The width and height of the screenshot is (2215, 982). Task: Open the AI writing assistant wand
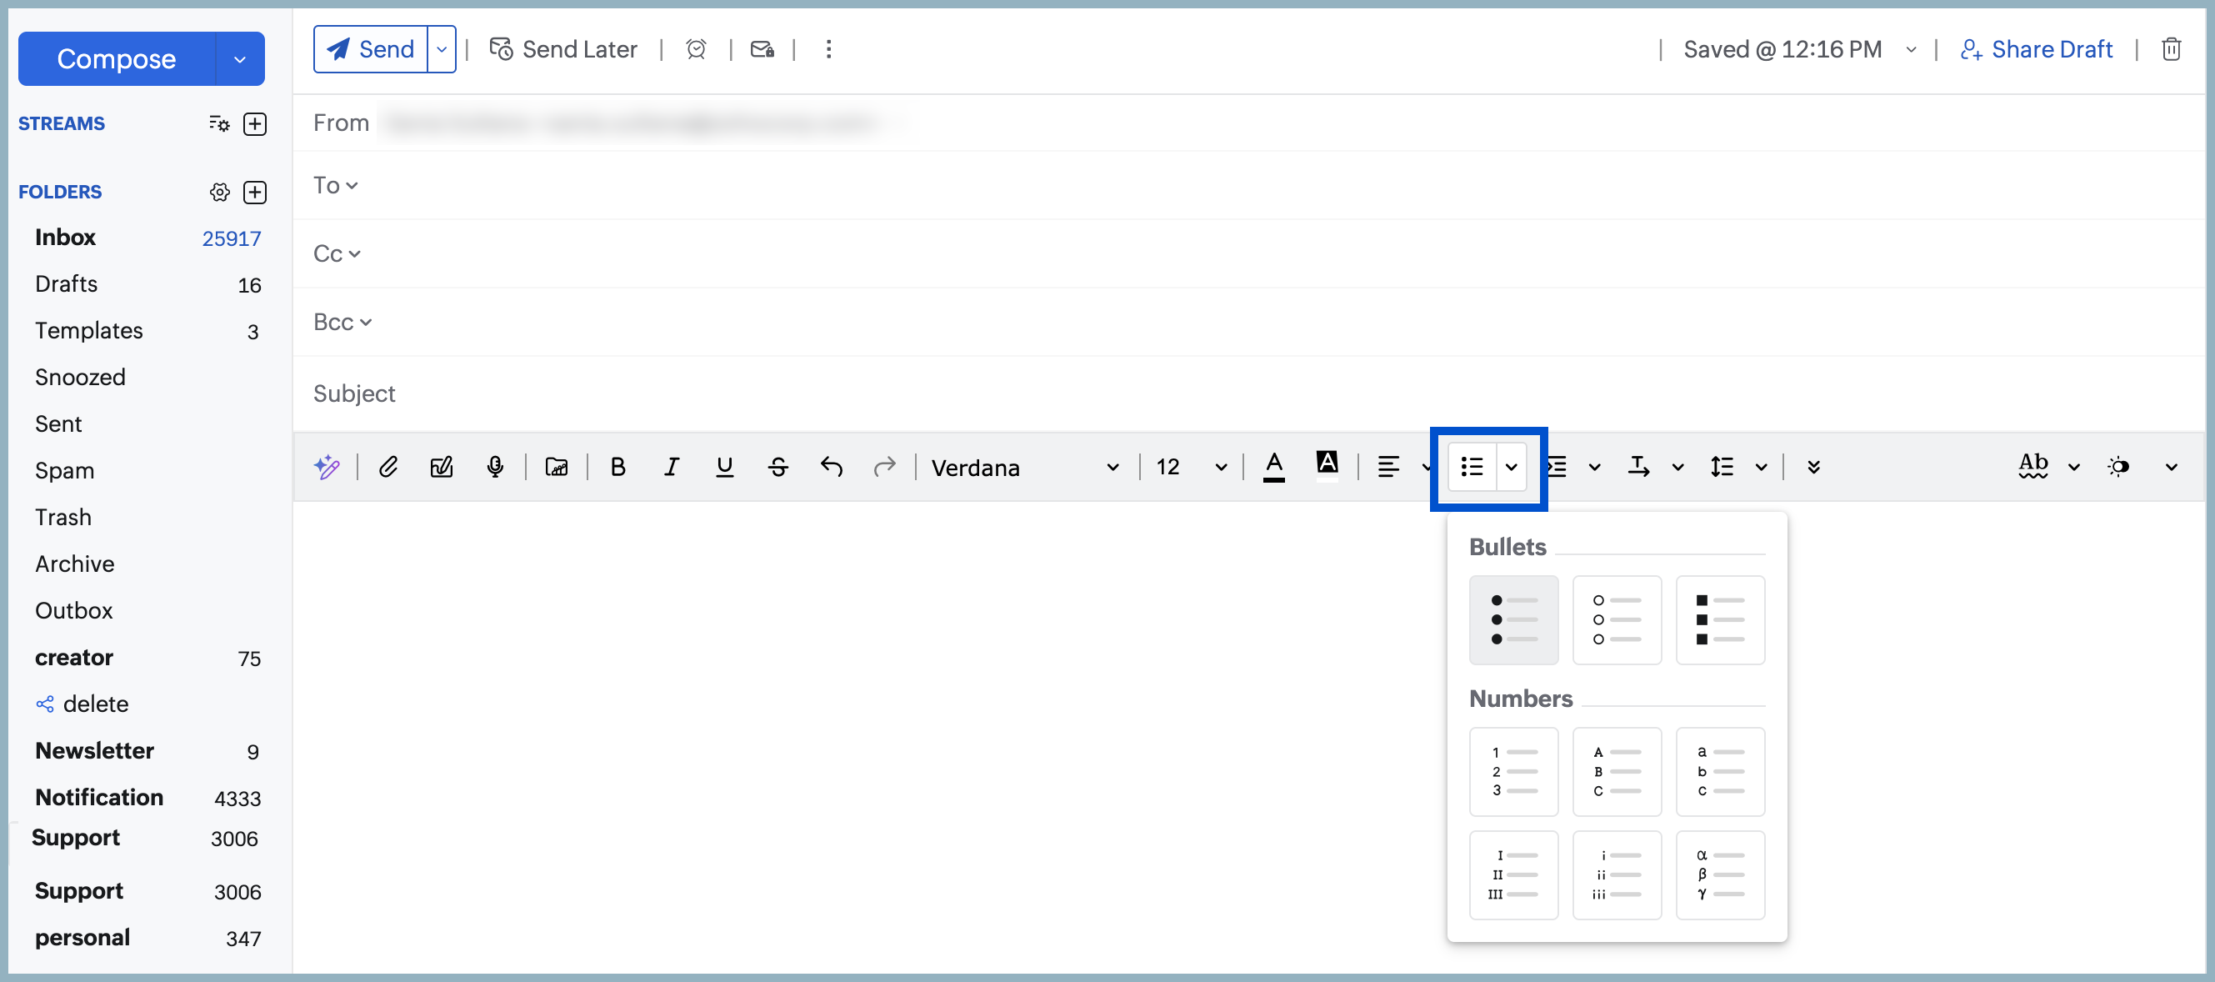(x=327, y=467)
